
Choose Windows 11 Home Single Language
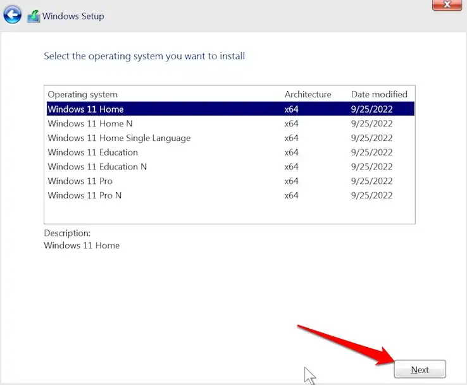click(230, 138)
